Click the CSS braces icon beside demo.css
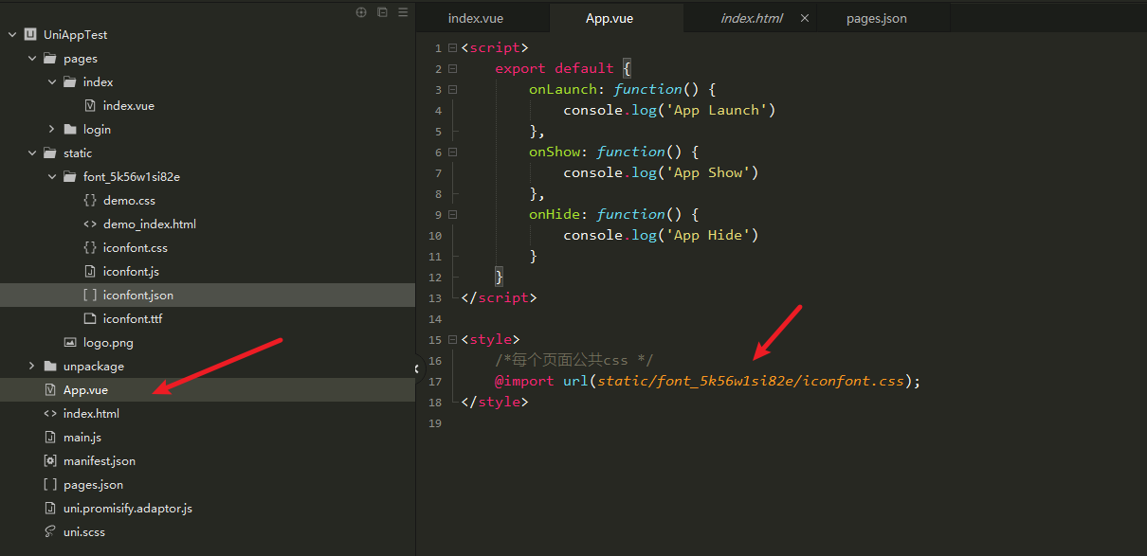Screen dimensions: 1147x556 (x=90, y=201)
